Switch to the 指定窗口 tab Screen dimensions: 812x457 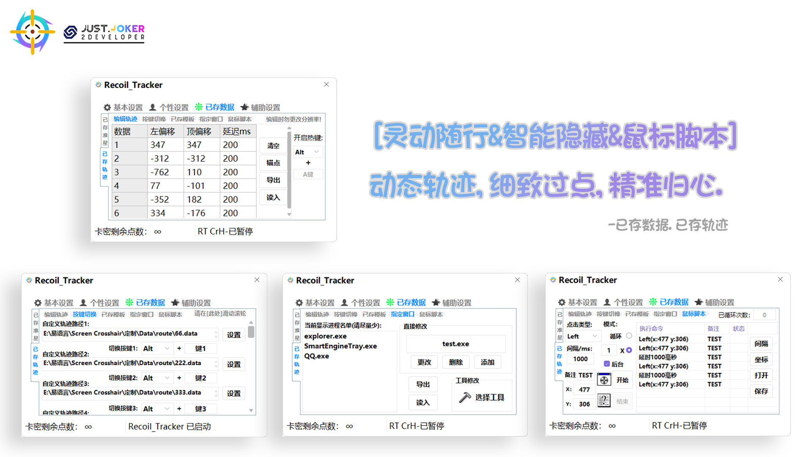(x=402, y=314)
